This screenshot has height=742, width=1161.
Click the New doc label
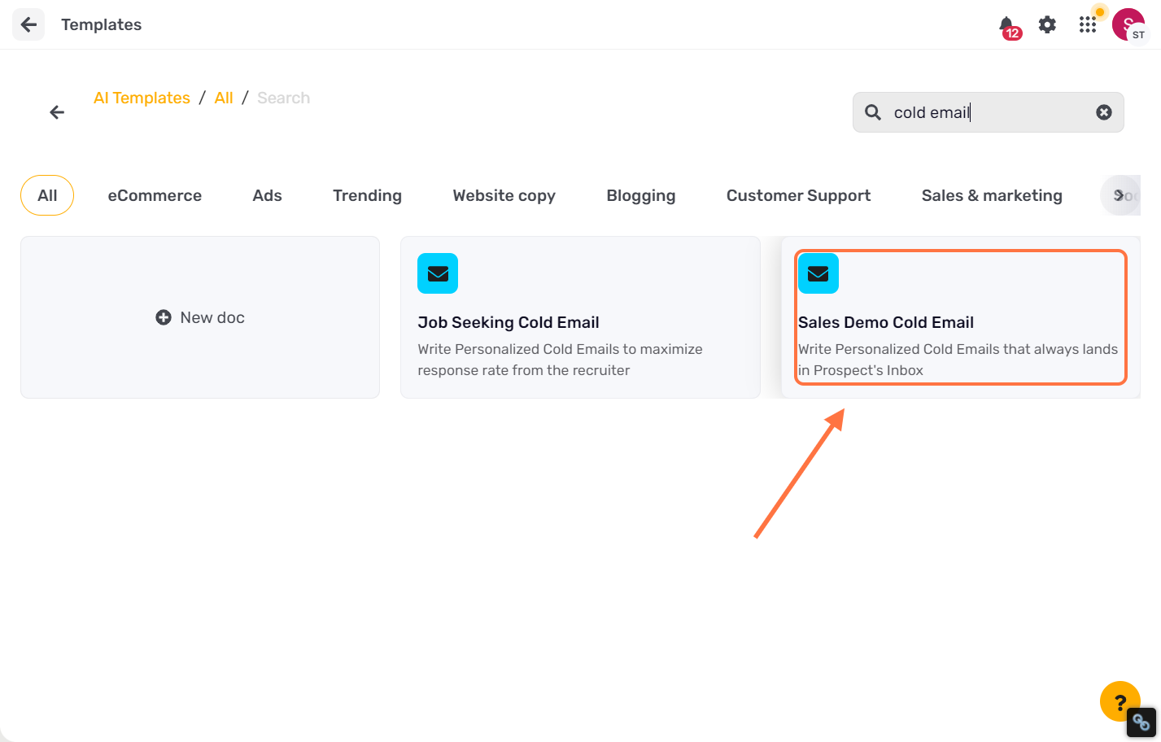point(212,317)
